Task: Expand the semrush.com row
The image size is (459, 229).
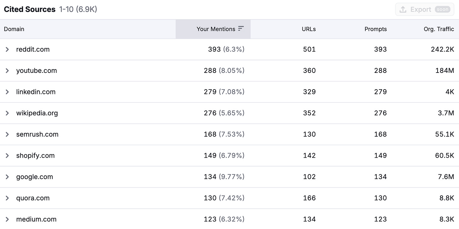Action: pyautogui.click(x=7, y=134)
